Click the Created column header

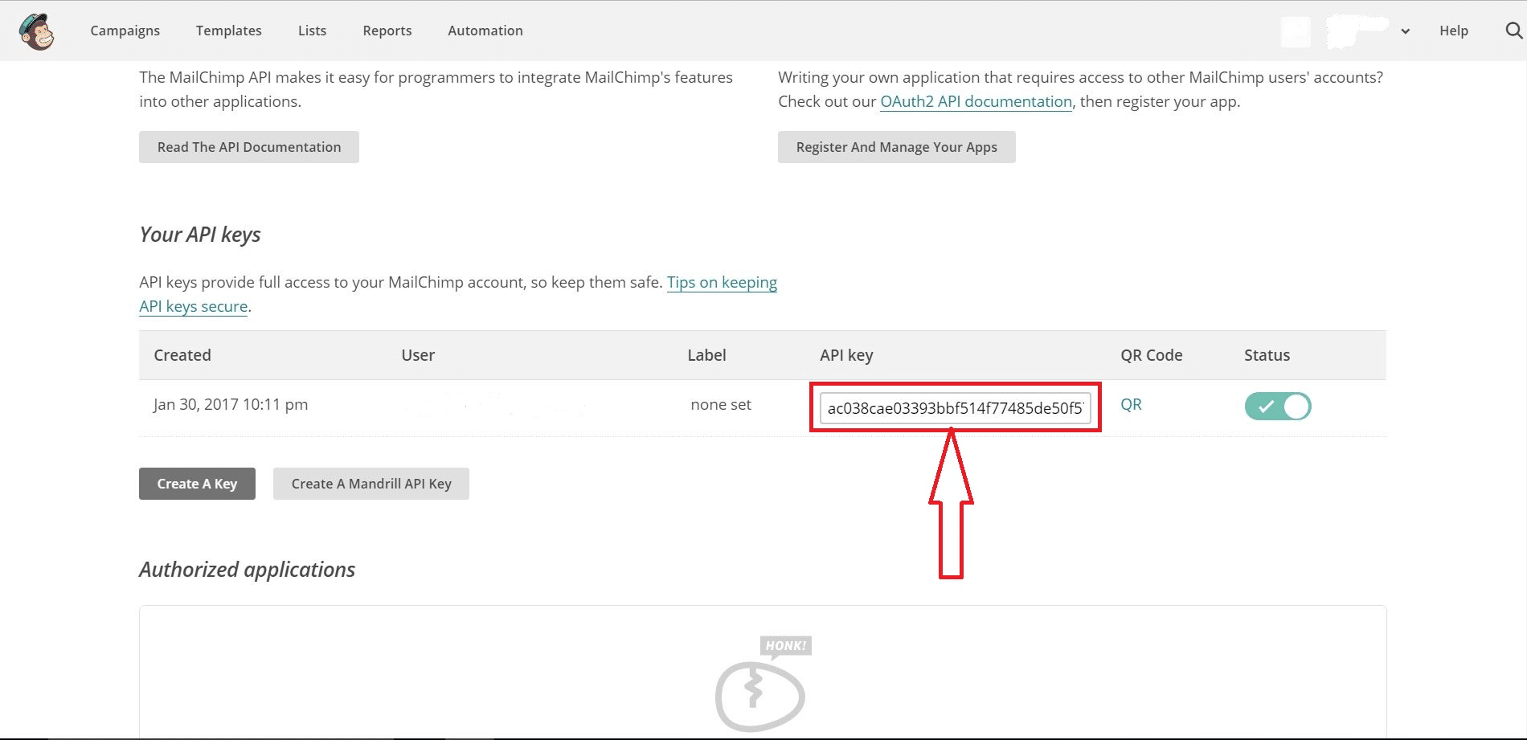[x=182, y=355]
